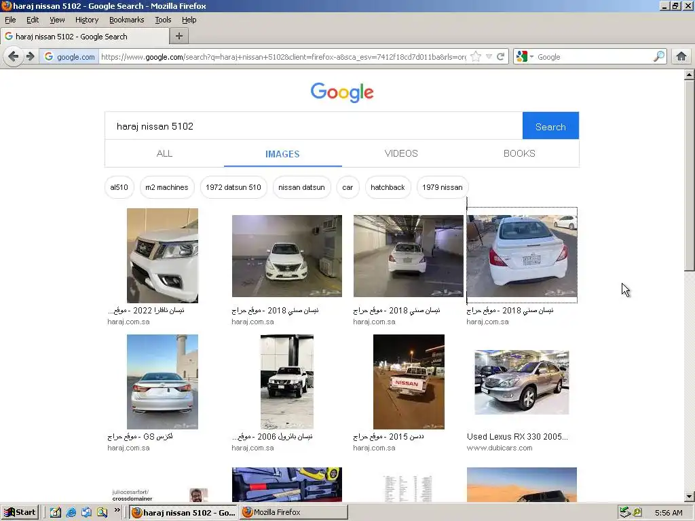
Task: Open the haraj.com.sa link under Lexus GS
Action: tap(128, 448)
